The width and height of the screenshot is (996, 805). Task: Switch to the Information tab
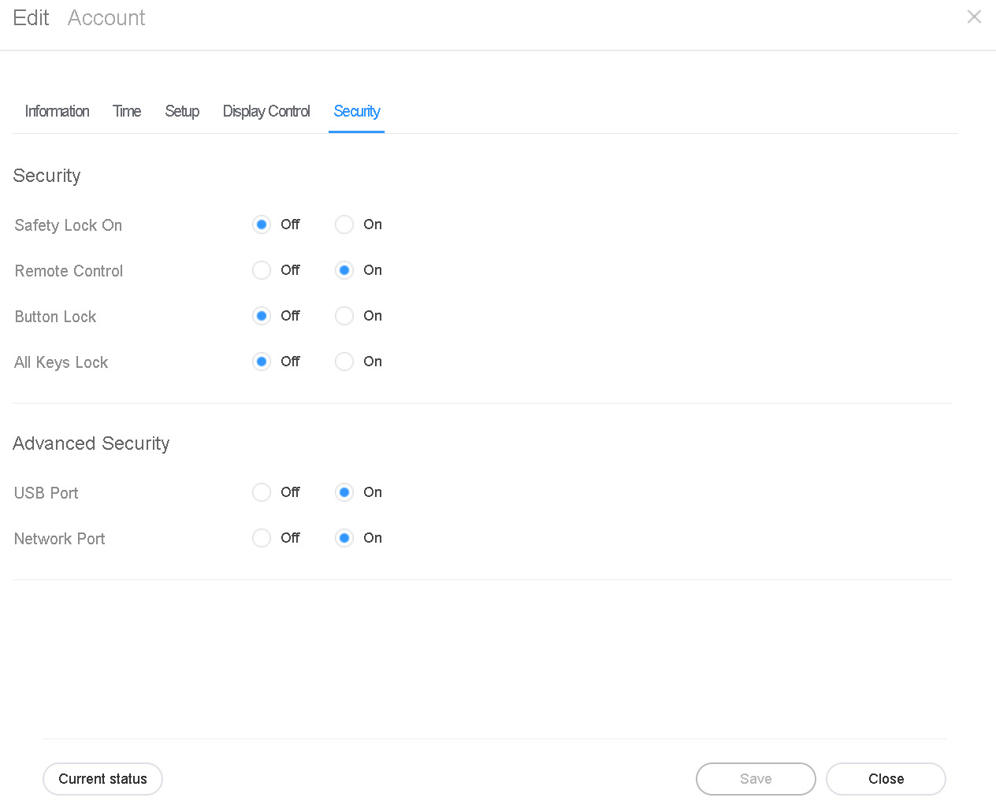pyautogui.click(x=56, y=111)
